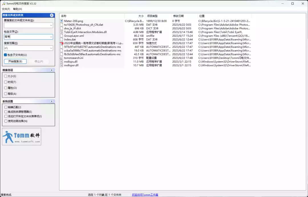The image size is (308, 197).
Task: Select the Tobii.EyeX.Interaction.Modules.dll file icon
Action: pyautogui.click(x=62, y=32)
